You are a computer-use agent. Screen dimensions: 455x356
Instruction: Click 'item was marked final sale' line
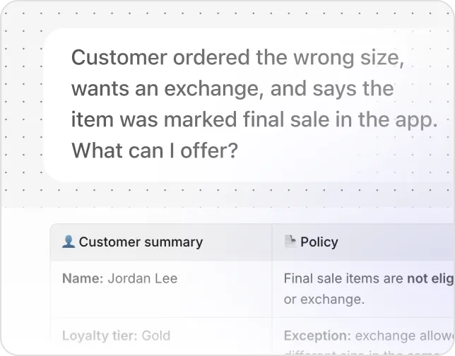point(201,119)
